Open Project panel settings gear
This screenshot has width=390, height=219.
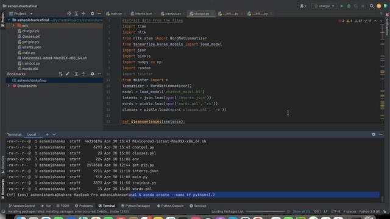pyautogui.click(x=92, y=13)
